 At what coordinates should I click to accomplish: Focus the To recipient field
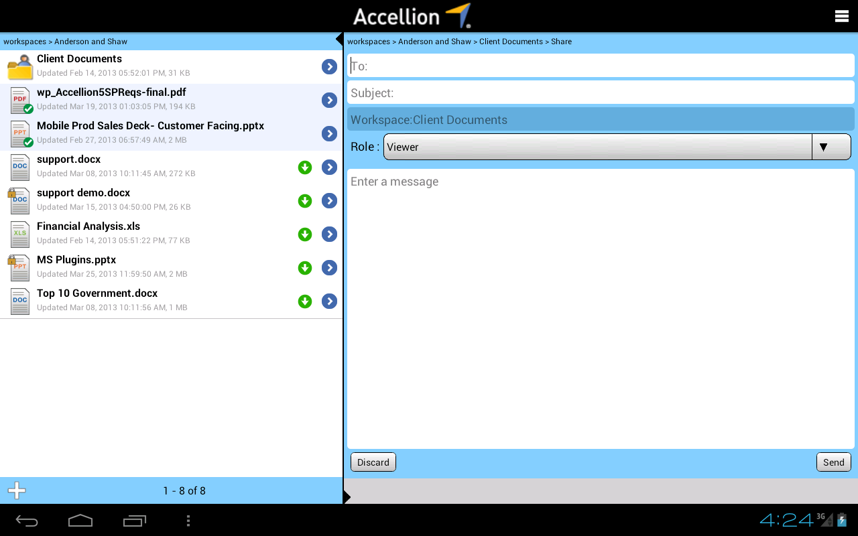coord(601,66)
